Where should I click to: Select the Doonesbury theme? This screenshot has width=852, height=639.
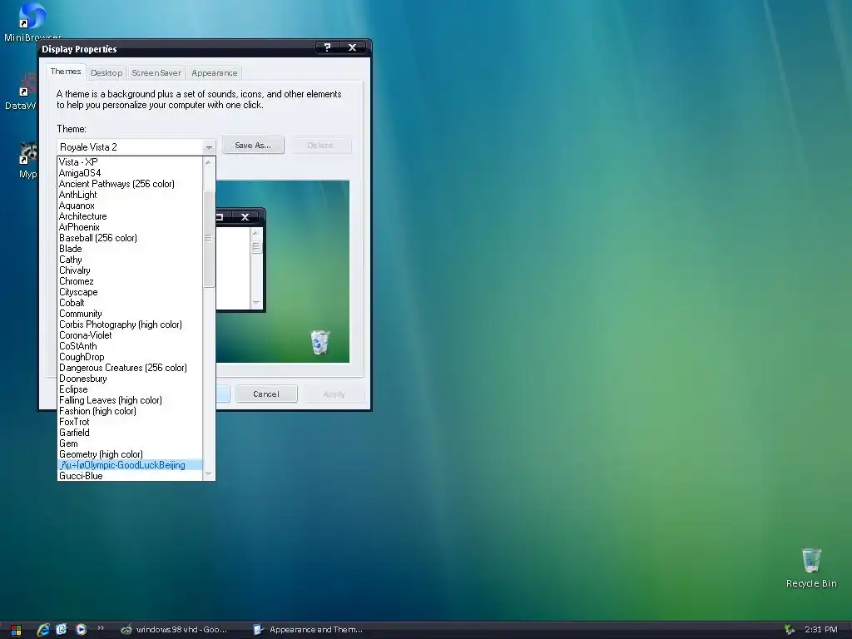point(130,379)
